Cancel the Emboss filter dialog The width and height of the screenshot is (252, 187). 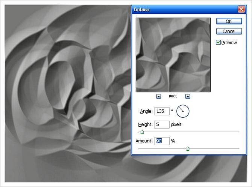pos(229,31)
